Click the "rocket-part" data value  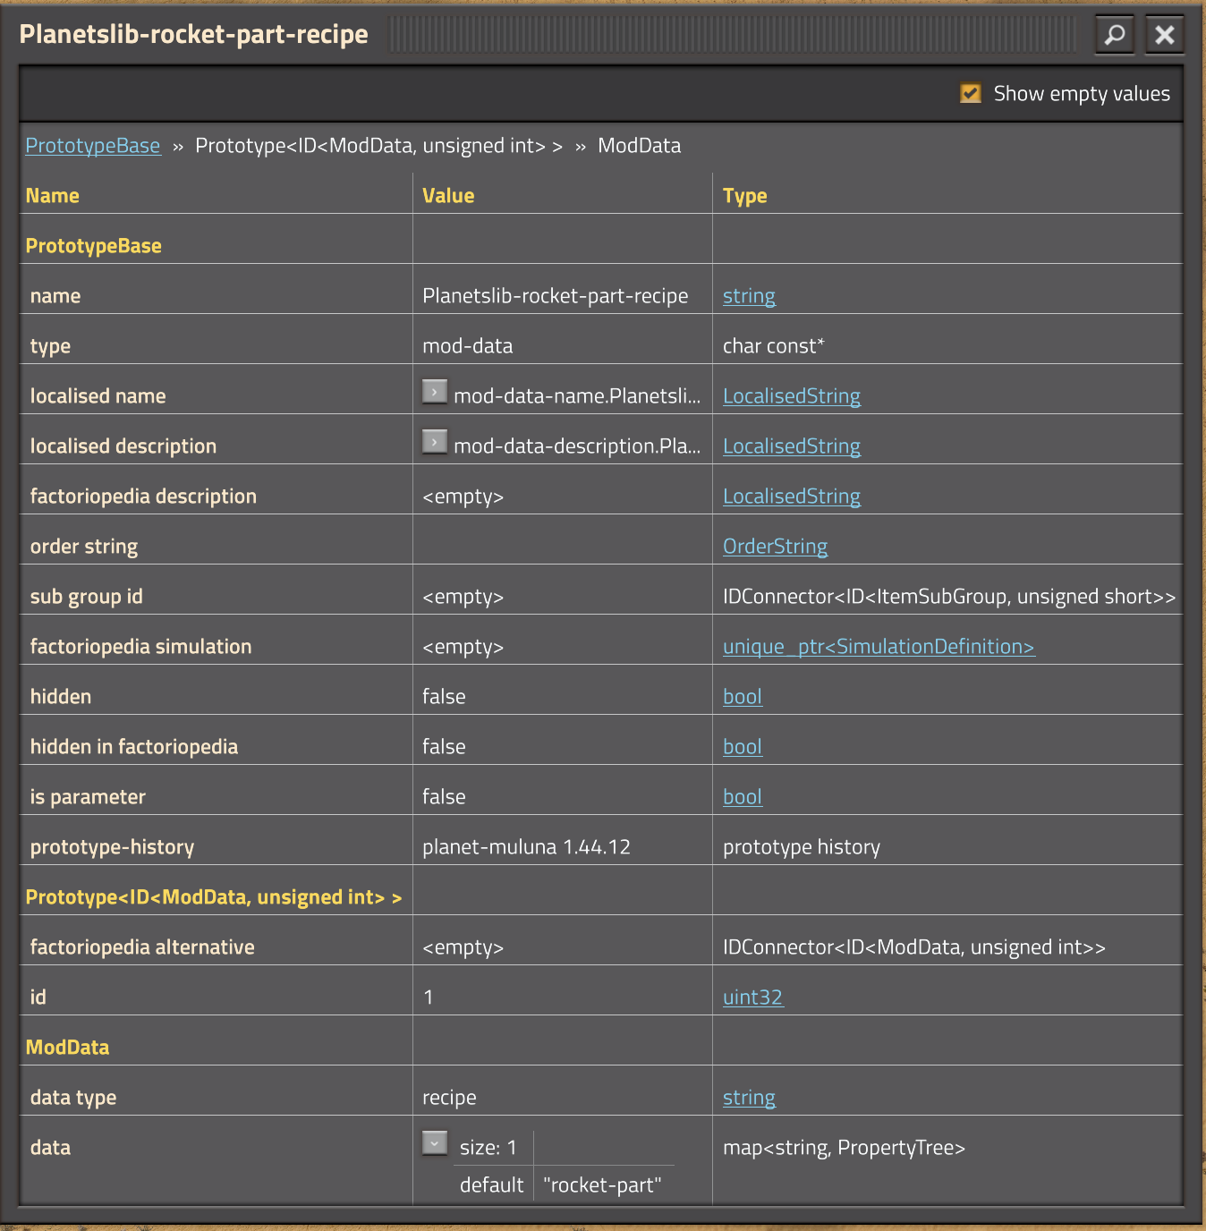coord(603,1185)
